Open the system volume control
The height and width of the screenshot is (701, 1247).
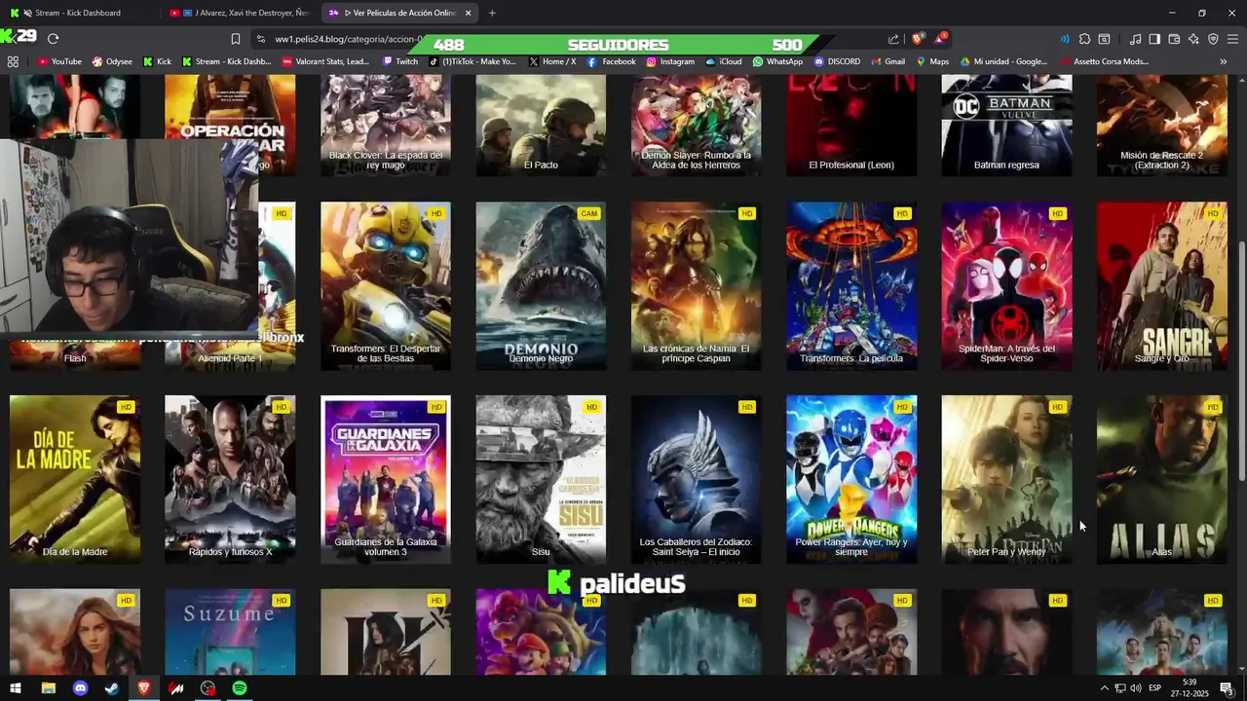click(x=1136, y=688)
